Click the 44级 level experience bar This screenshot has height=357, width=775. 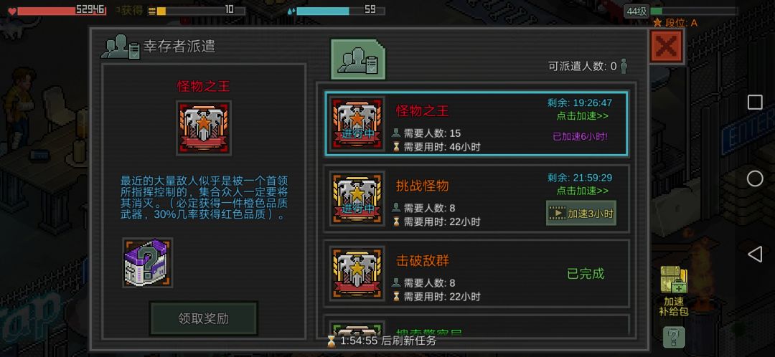coord(693,11)
